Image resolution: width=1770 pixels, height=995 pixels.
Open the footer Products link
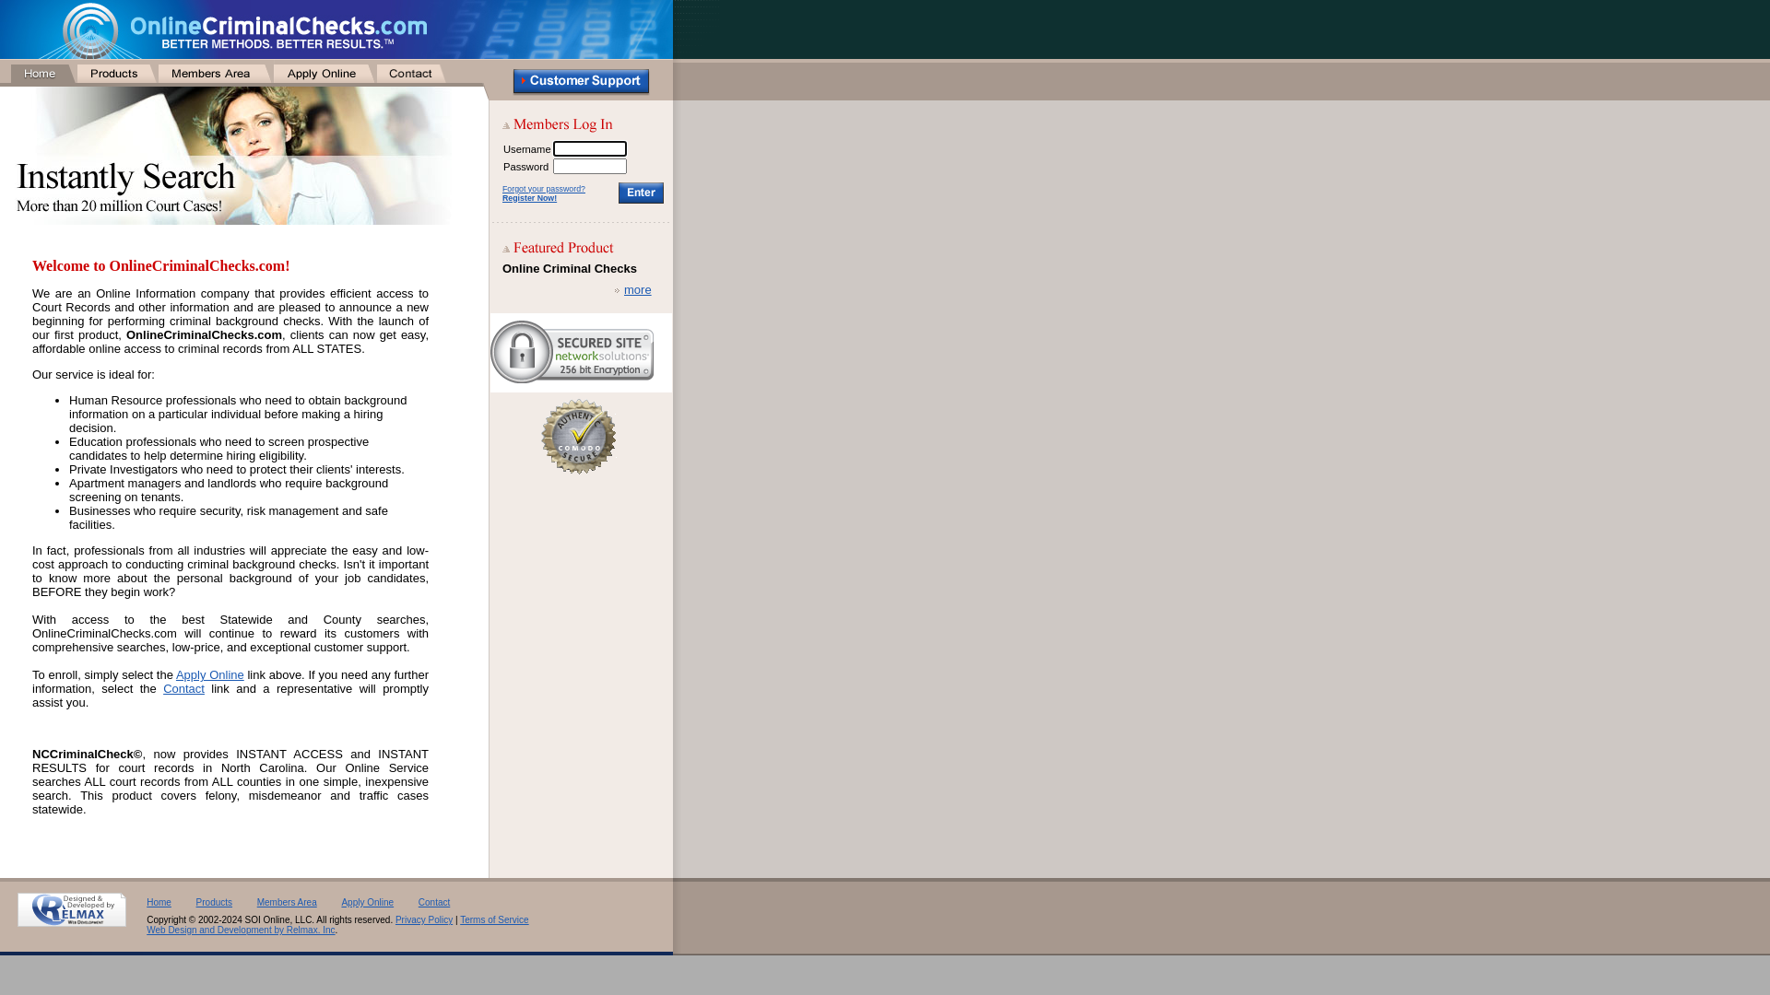tap(214, 903)
